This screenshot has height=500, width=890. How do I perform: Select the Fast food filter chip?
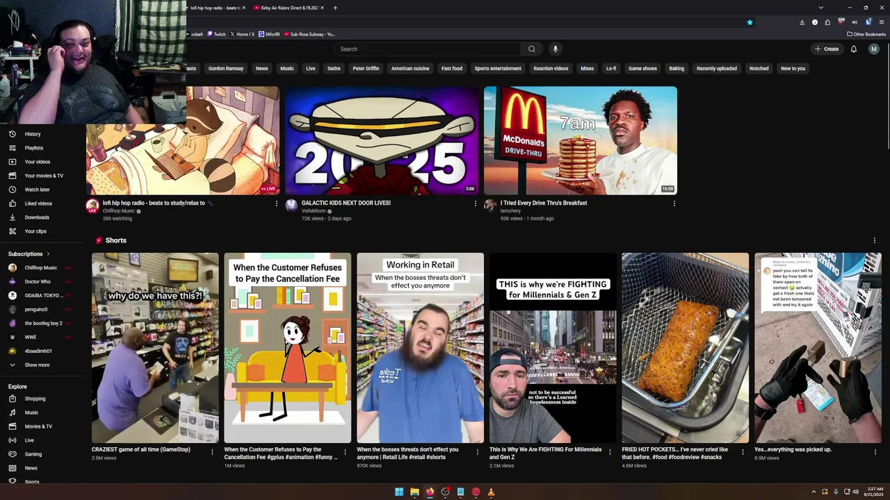(452, 69)
